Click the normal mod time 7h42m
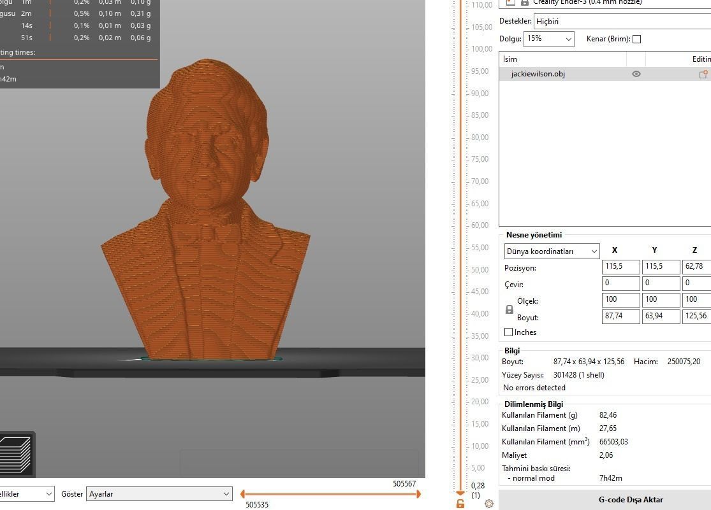Viewport: 711px width, 510px height. tap(610, 478)
